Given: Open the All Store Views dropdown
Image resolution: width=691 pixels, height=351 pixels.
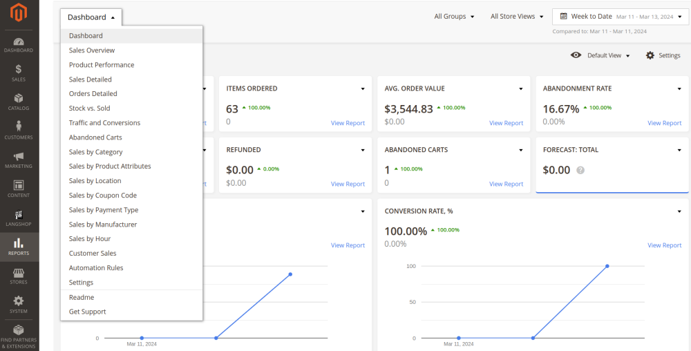Looking at the screenshot, I should pos(517,17).
